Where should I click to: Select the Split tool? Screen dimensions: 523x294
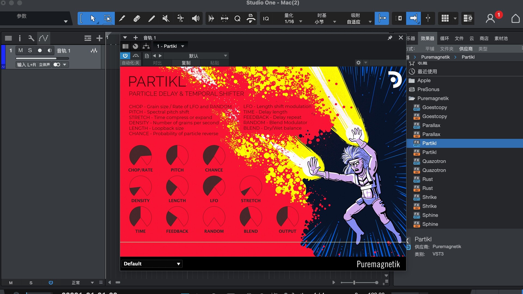click(122, 19)
